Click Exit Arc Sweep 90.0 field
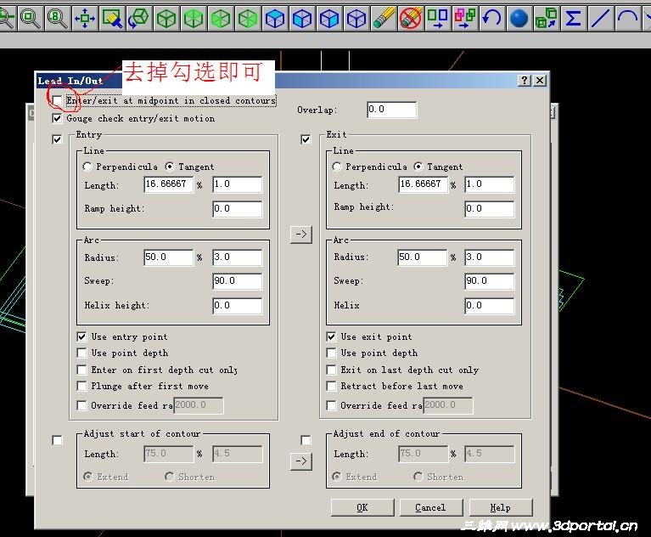This screenshot has width=651, height=537. [490, 281]
